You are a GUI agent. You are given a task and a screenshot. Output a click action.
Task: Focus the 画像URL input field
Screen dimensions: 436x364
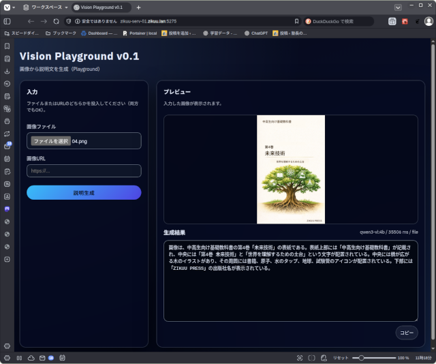84,171
